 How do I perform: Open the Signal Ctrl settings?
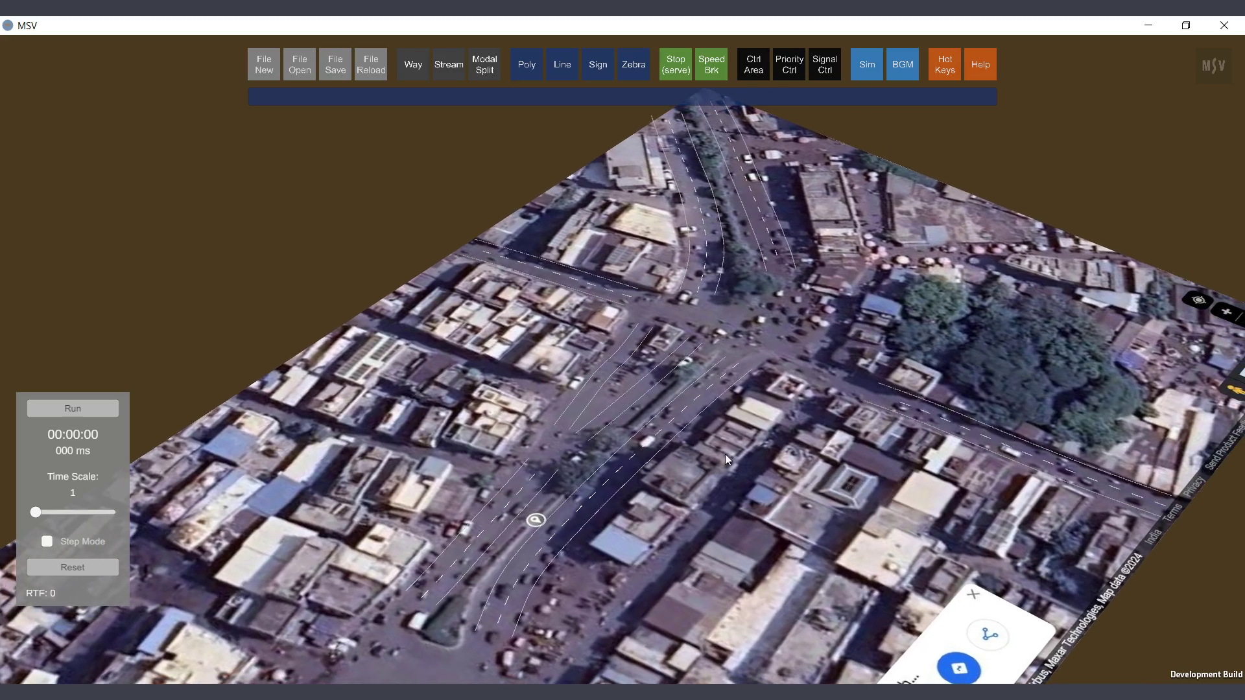pyautogui.click(x=825, y=64)
